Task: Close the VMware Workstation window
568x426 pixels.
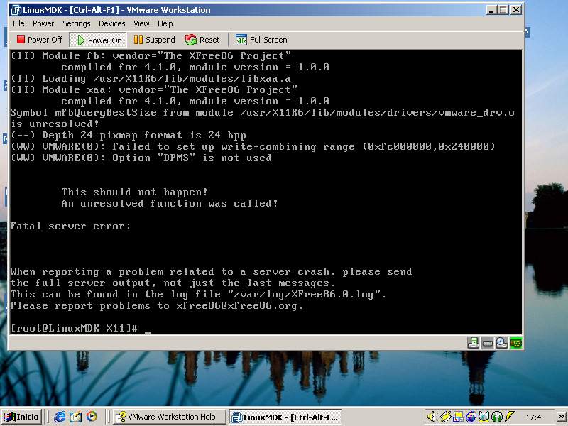Action: [516, 10]
